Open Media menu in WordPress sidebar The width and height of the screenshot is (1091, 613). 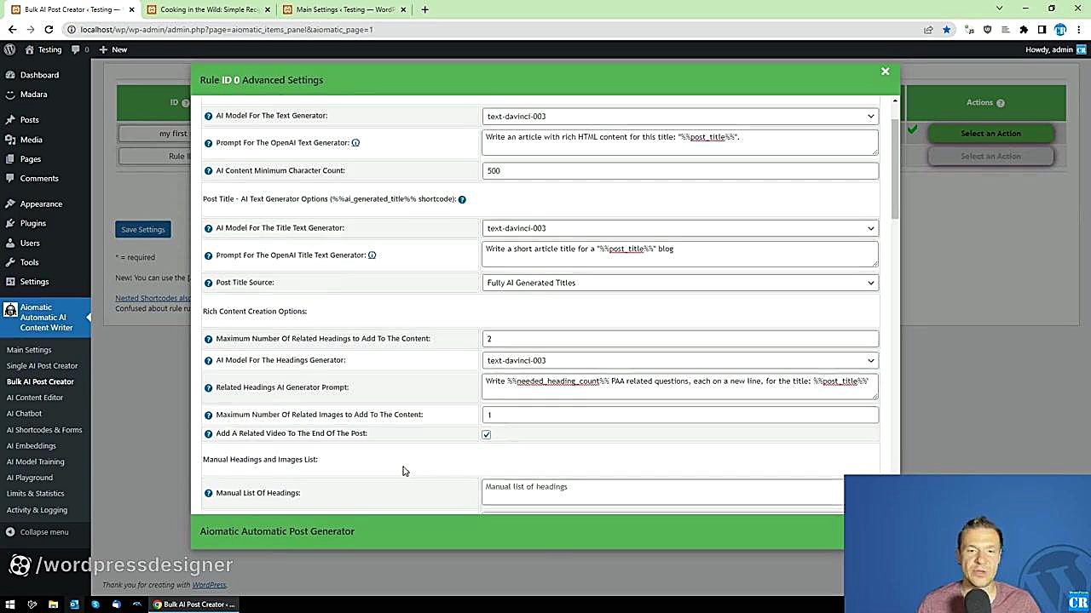pyautogui.click(x=31, y=140)
